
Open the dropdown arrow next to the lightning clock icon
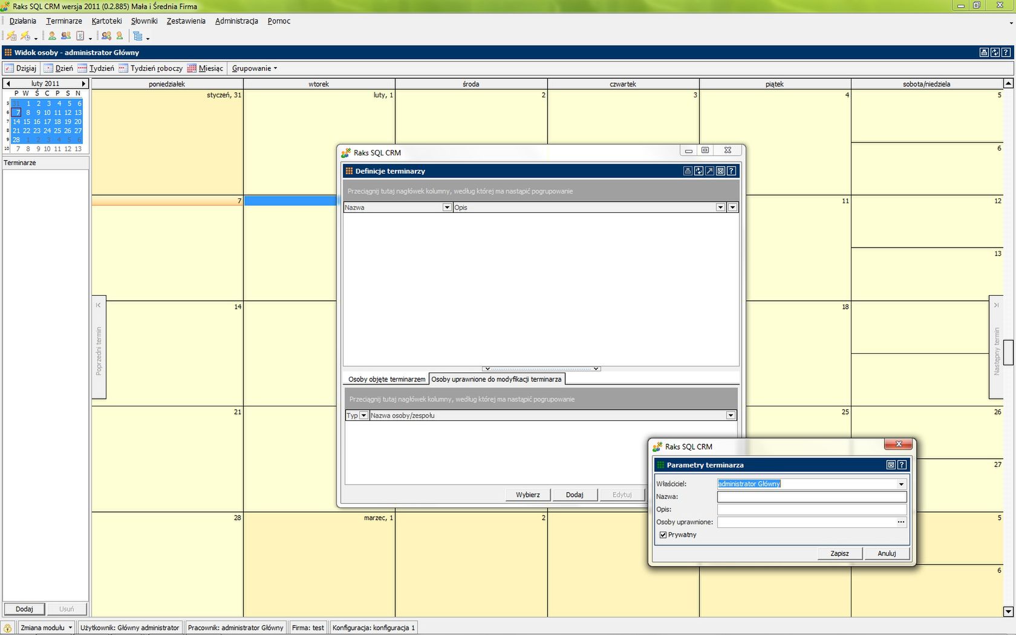pyautogui.click(x=36, y=38)
